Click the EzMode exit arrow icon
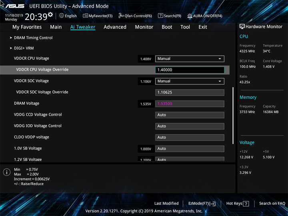The image size is (288, 216). (x=213, y=204)
